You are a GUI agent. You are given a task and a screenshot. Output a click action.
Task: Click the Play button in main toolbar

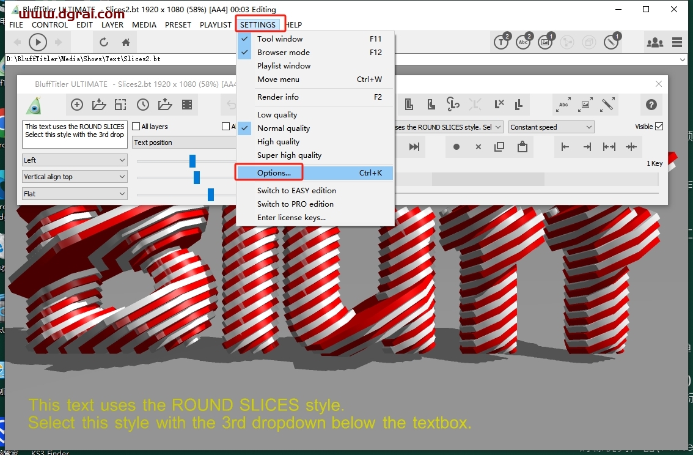[38, 42]
